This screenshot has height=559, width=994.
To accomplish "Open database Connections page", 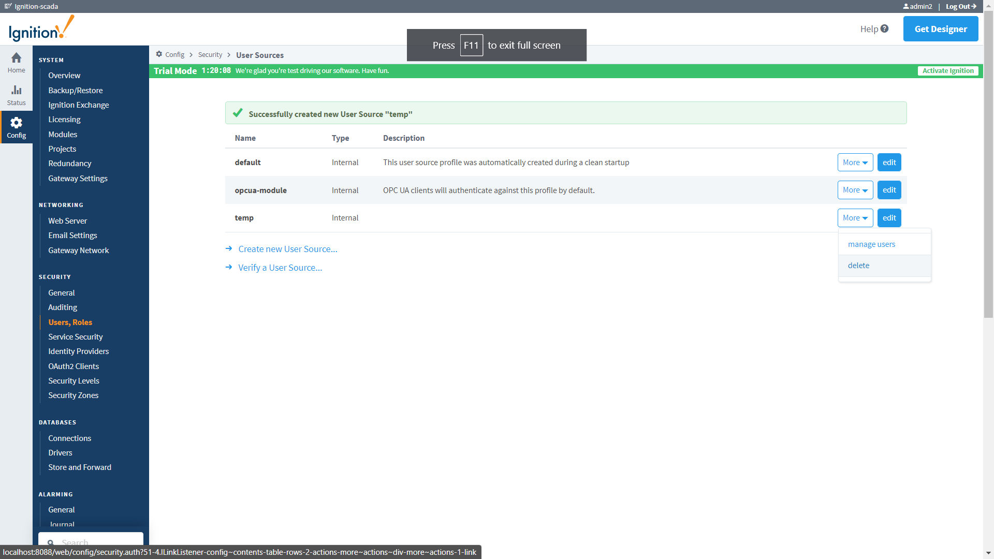I will (x=70, y=438).
